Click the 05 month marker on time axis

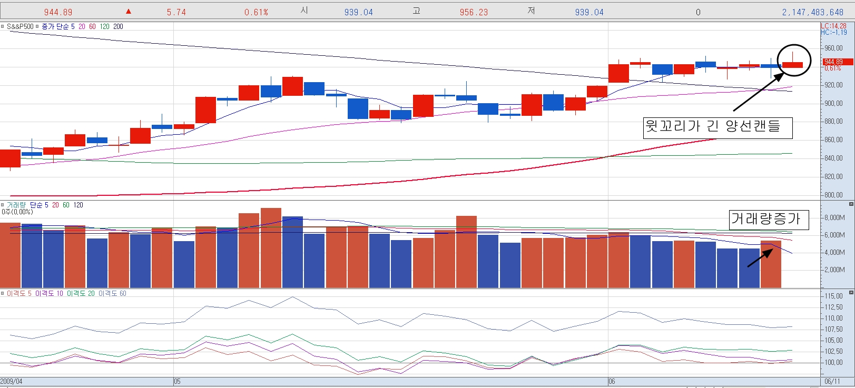point(177,381)
